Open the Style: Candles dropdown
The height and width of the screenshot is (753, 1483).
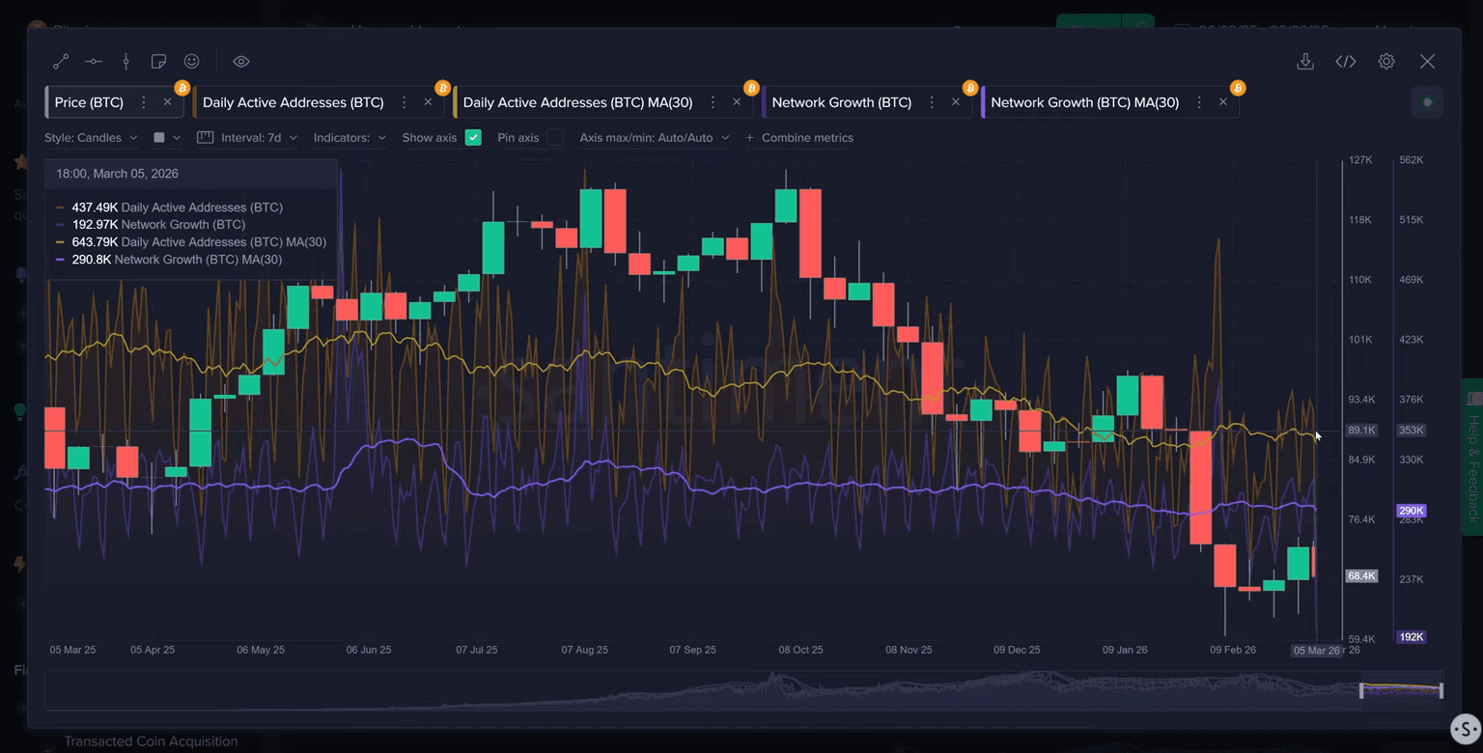(x=91, y=138)
